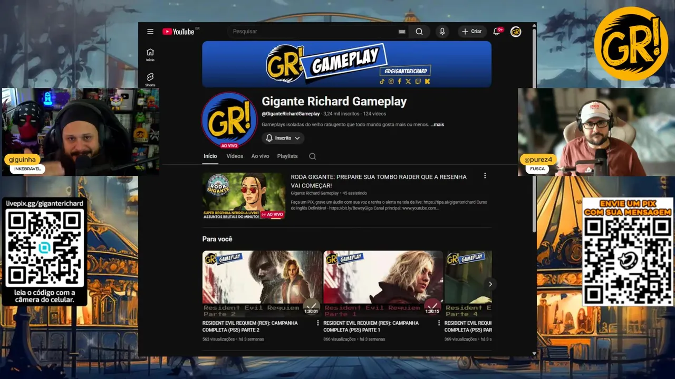675x379 pixels.
Task: Switch to the Início tab
Action: click(x=210, y=156)
